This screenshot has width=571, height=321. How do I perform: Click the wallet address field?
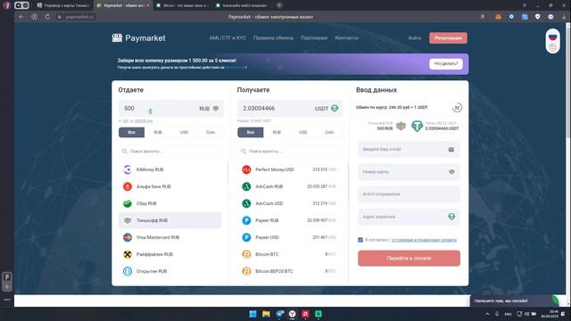(x=409, y=217)
